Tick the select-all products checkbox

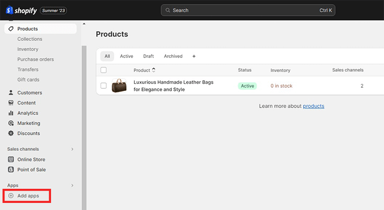click(x=104, y=70)
